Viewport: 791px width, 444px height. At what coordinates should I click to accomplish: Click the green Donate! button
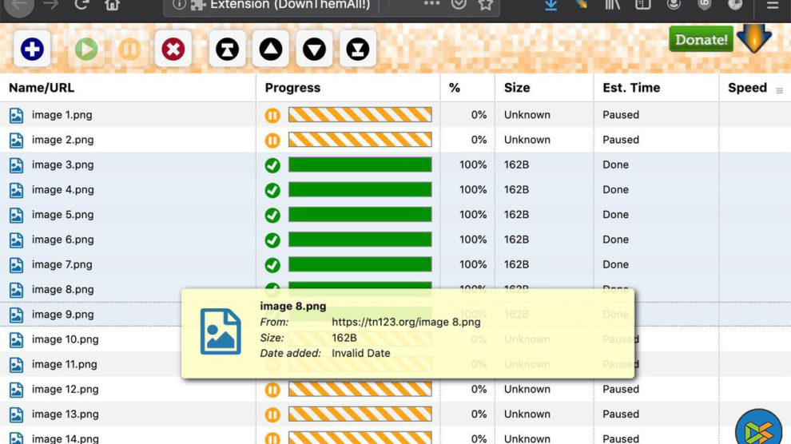tap(701, 39)
